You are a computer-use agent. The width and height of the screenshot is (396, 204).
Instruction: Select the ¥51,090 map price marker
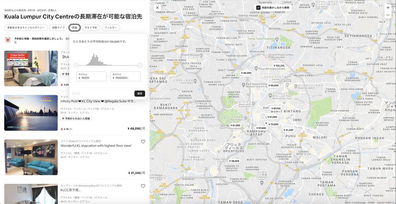[273, 117]
